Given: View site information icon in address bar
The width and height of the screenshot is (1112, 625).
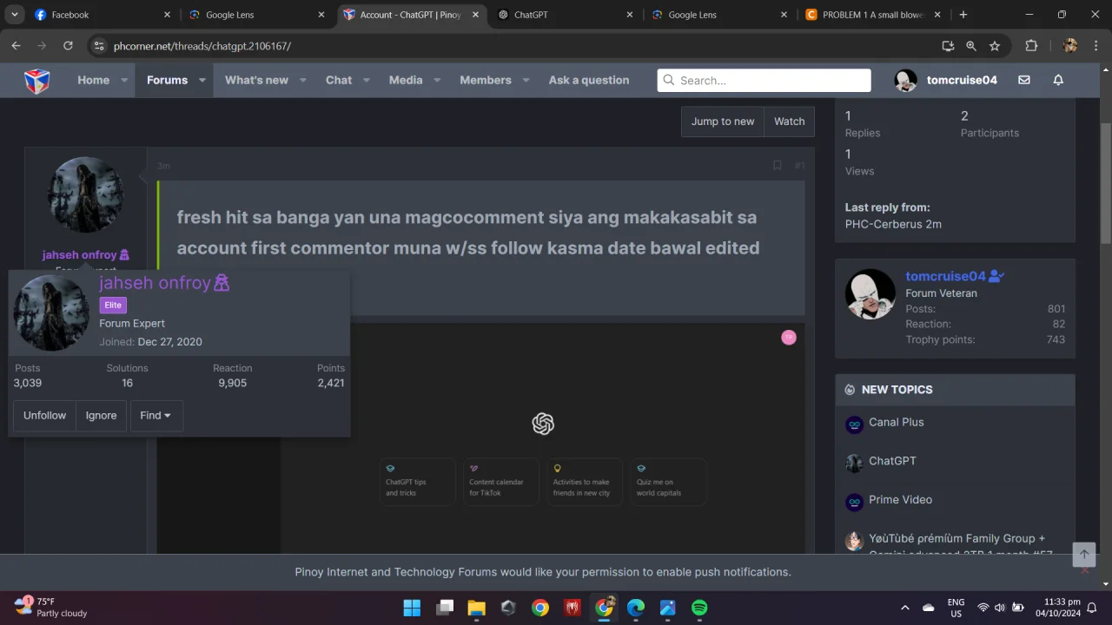Looking at the screenshot, I should click(99, 46).
